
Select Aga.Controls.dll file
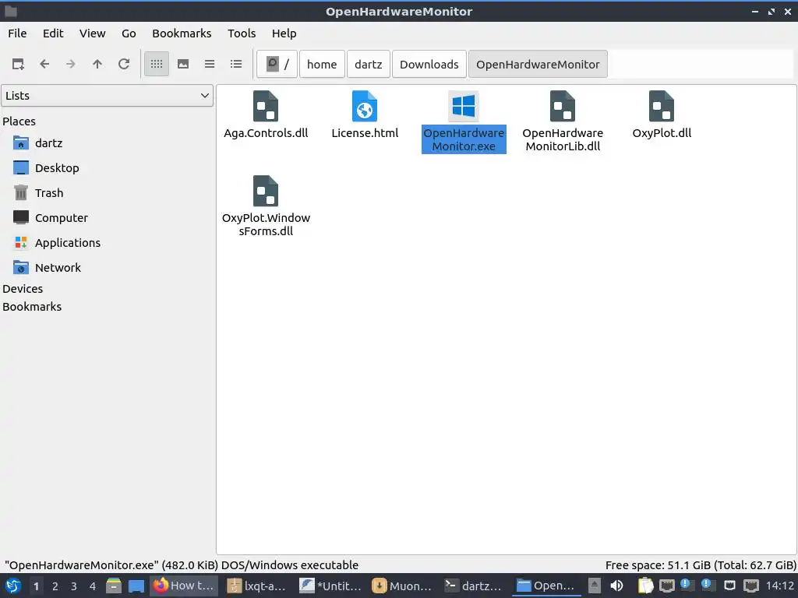point(266,115)
